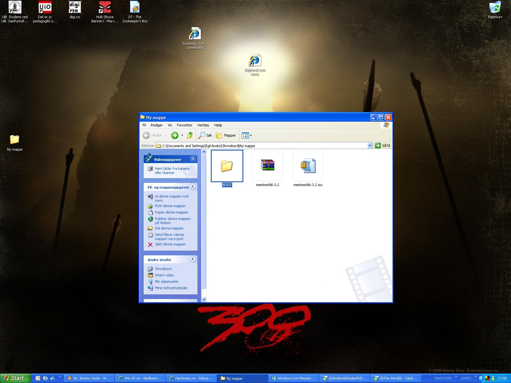Open the Views dropdown button
Image resolution: width=511 pixels, height=383 pixels.
click(x=247, y=135)
